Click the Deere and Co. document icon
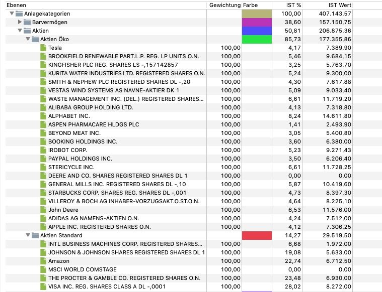The image size is (382, 292). coord(43,176)
